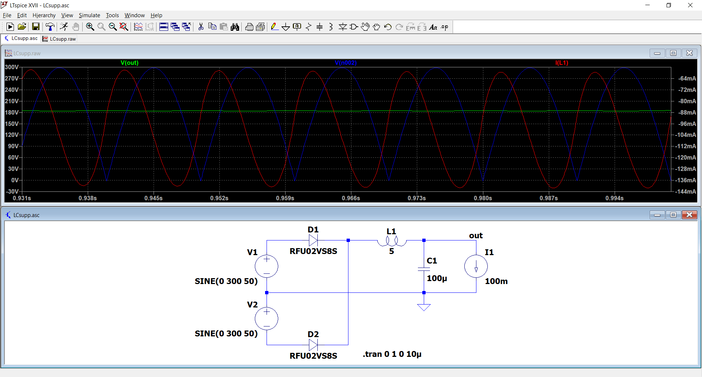The height and width of the screenshot is (377, 702).
Task: Switch to the LCsupp.asc tab
Action: coord(21,38)
